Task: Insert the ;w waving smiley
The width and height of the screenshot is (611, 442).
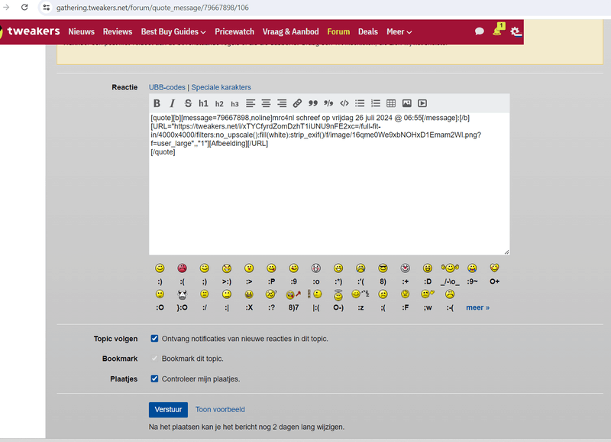Action: [x=428, y=294]
